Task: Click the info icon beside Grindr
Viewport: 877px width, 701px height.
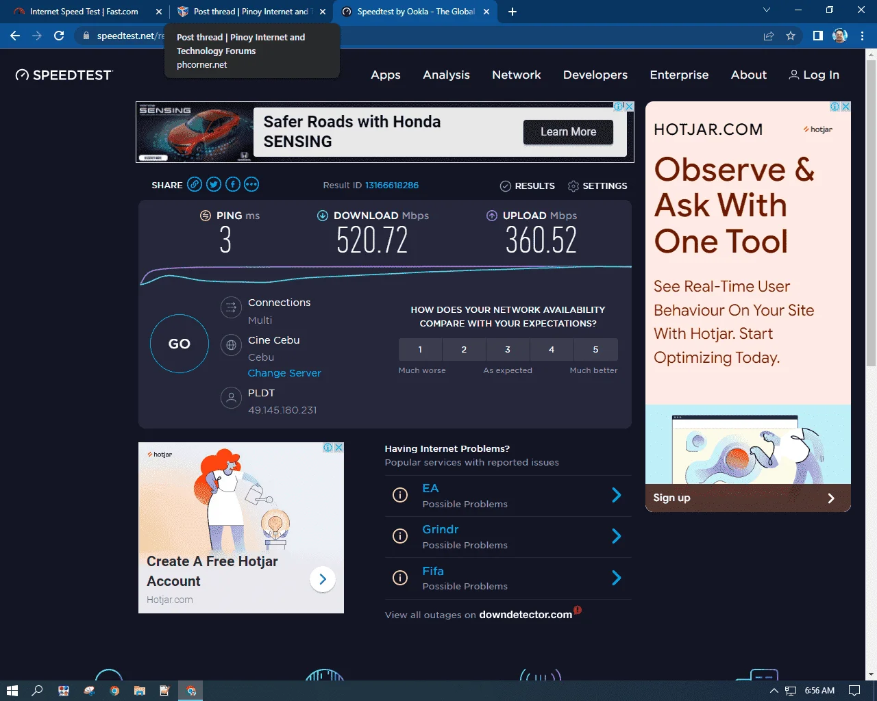Action: pyautogui.click(x=400, y=536)
